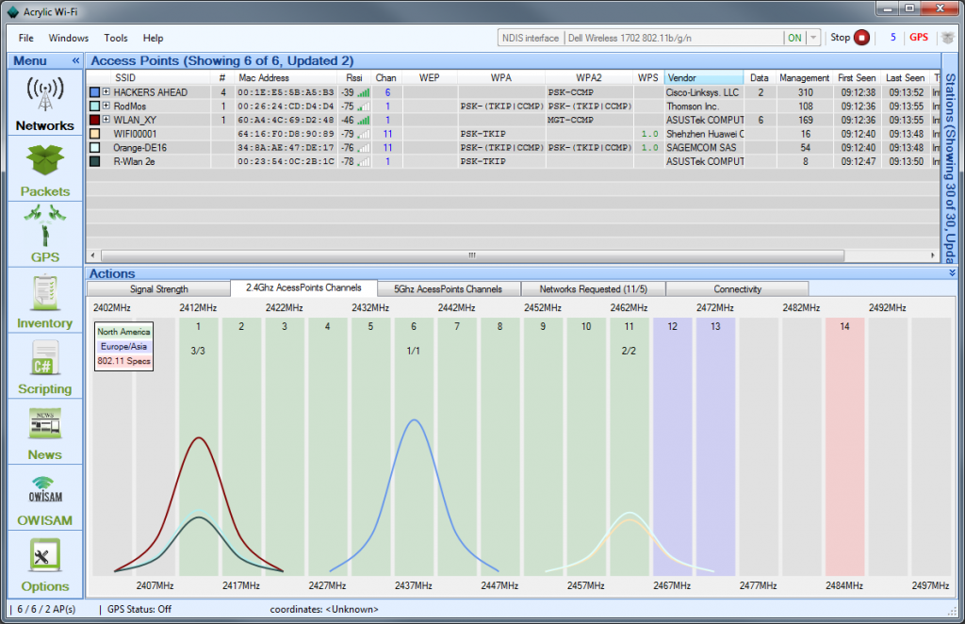
Task: Expand the HACKERS AHEAD network row
Action: pos(106,92)
